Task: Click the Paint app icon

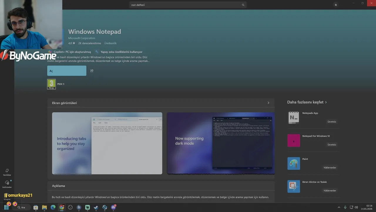Action: (294, 163)
